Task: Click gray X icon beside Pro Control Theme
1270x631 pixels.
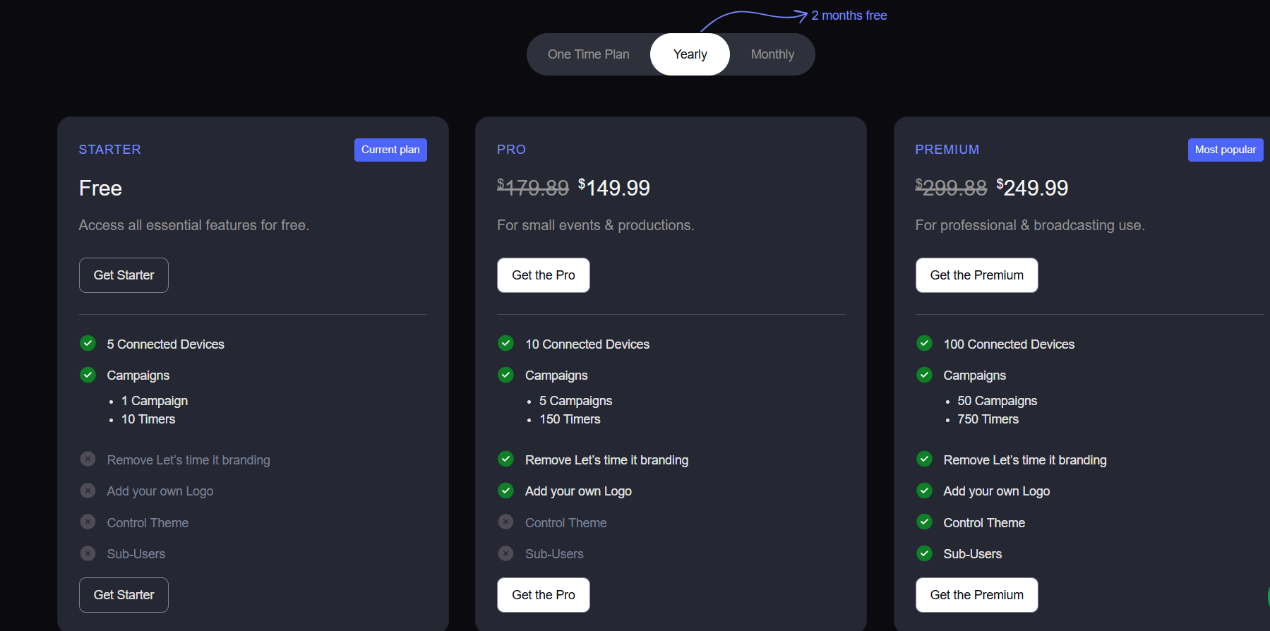Action: tap(505, 522)
